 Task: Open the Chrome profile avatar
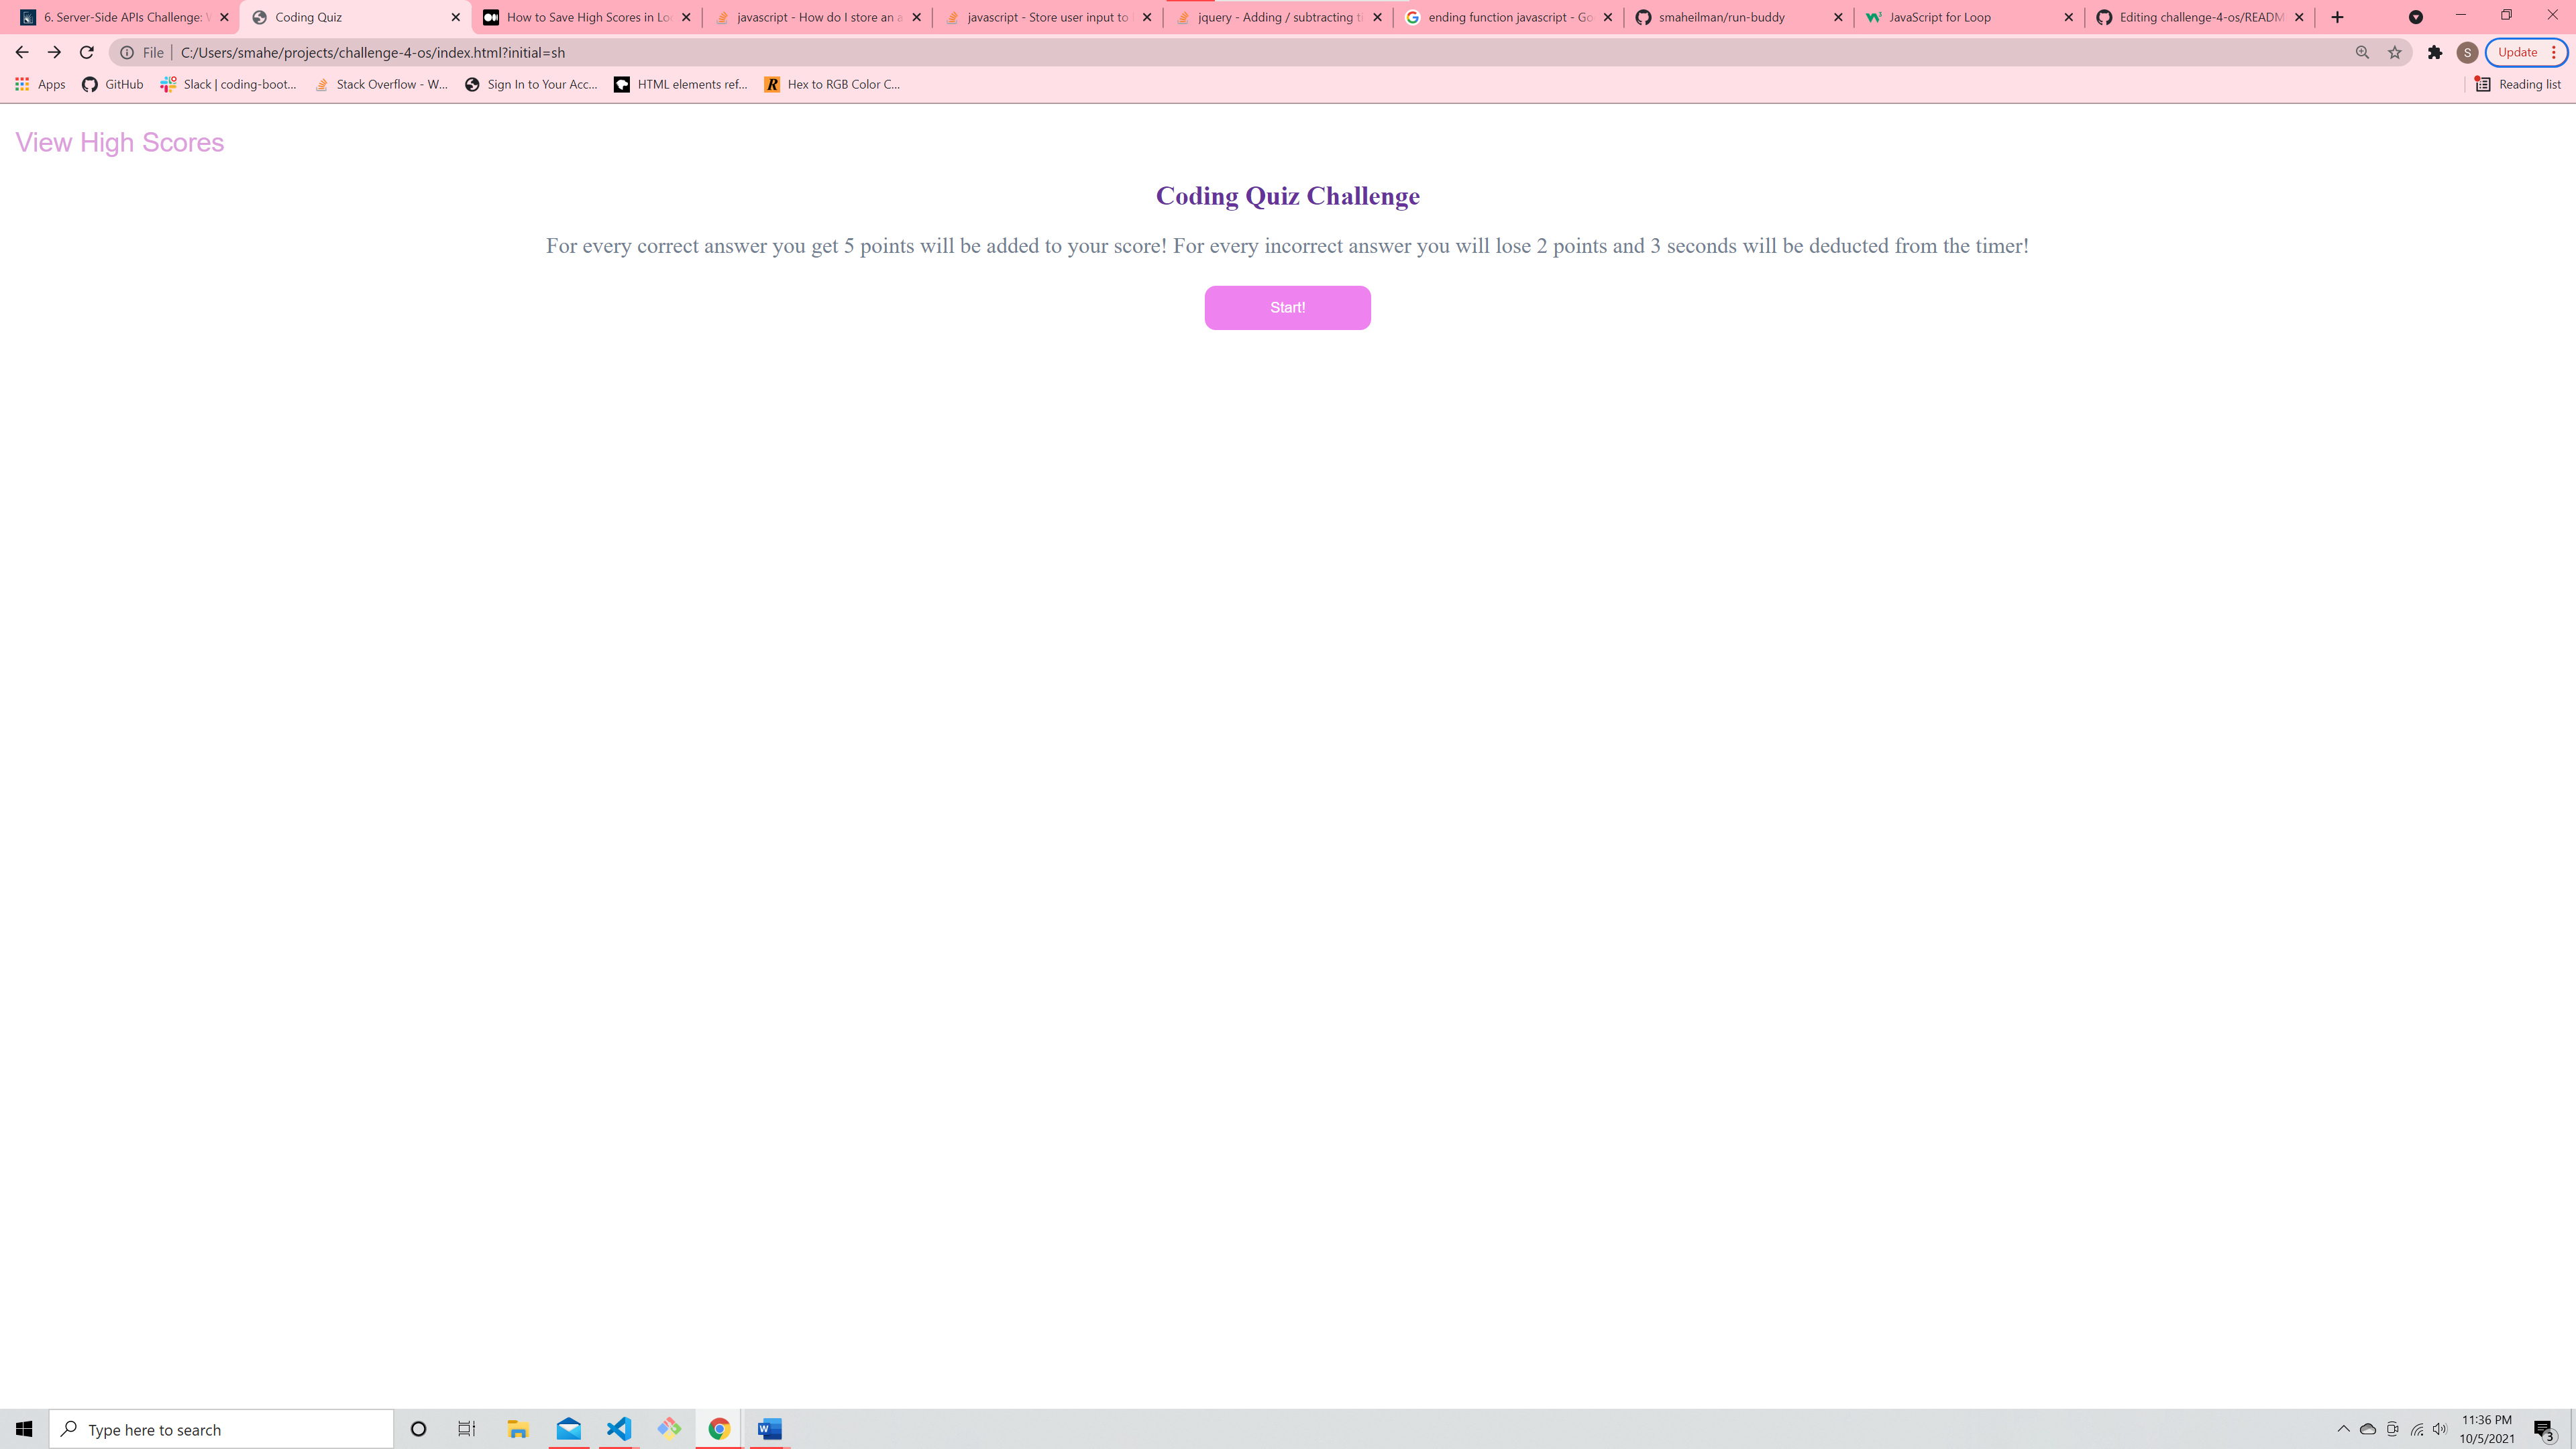coord(2467,52)
